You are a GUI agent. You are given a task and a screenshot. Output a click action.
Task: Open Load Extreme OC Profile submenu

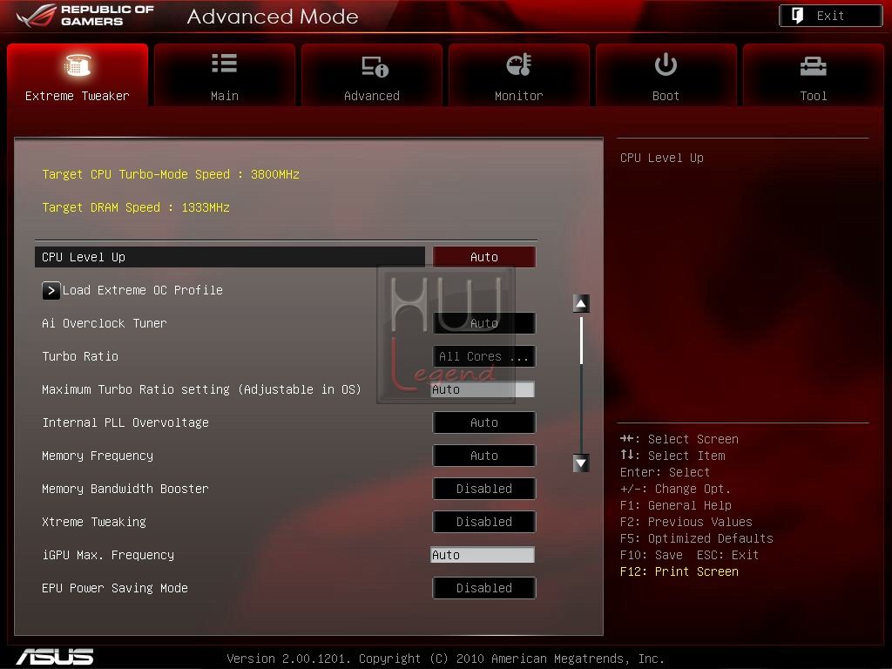click(x=142, y=290)
